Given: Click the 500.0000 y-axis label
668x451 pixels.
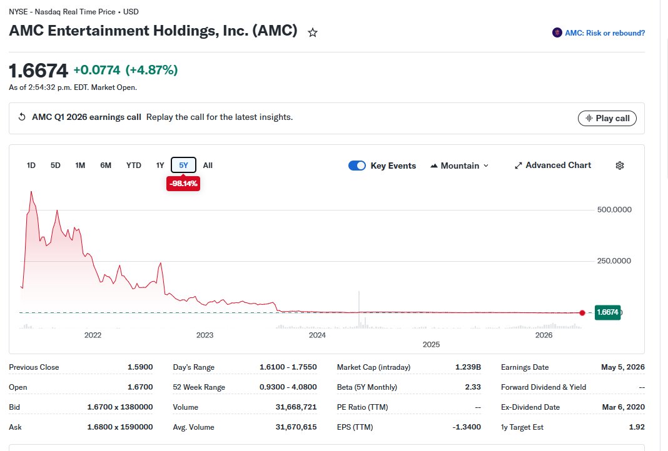Looking at the screenshot, I should coord(614,209).
